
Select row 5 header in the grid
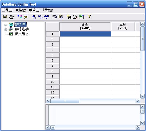pos(53,55)
